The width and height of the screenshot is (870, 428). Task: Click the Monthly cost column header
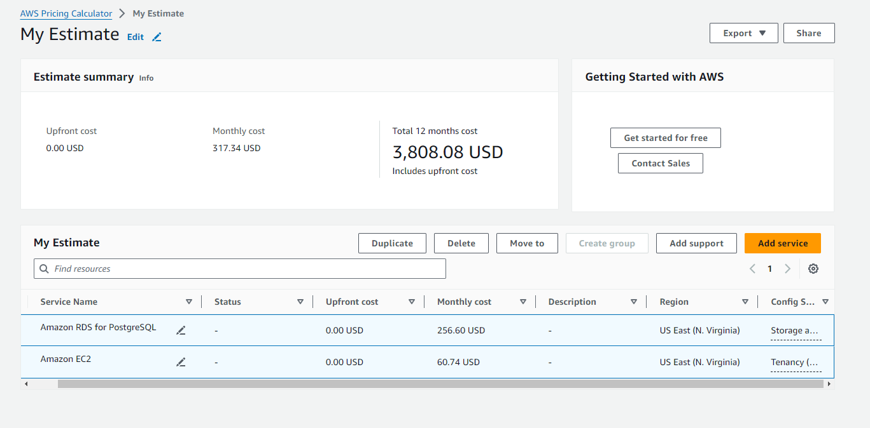click(464, 302)
